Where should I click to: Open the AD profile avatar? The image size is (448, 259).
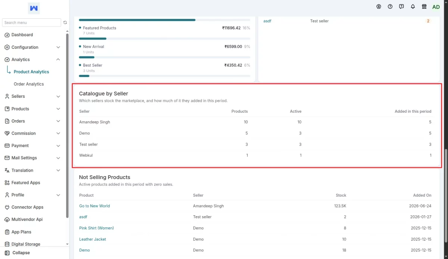click(x=436, y=7)
